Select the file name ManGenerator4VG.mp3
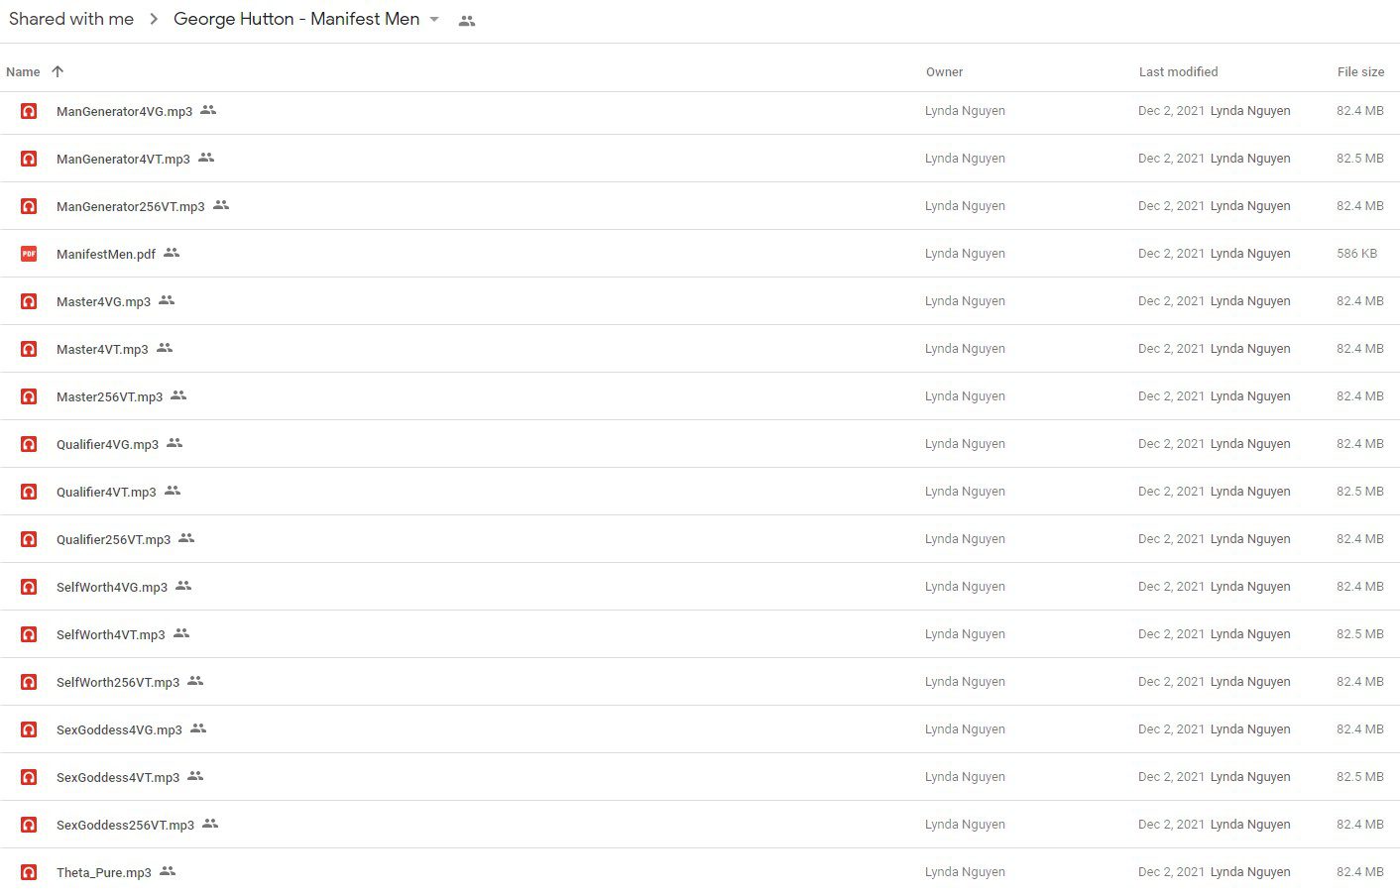Screen dimensions: 1400x894 [125, 111]
